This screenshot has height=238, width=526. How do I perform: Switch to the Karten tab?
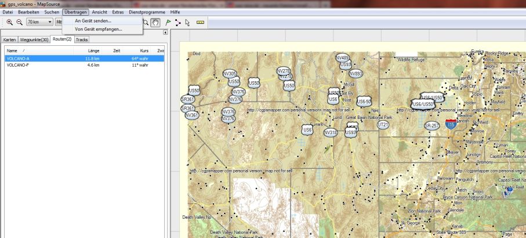point(9,39)
